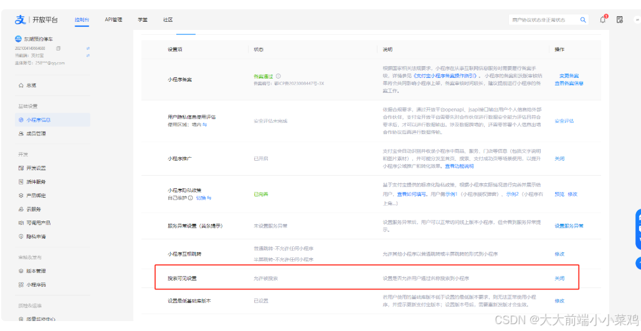
Task: Click the 设置服务异常 link
Action: [569, 226]
